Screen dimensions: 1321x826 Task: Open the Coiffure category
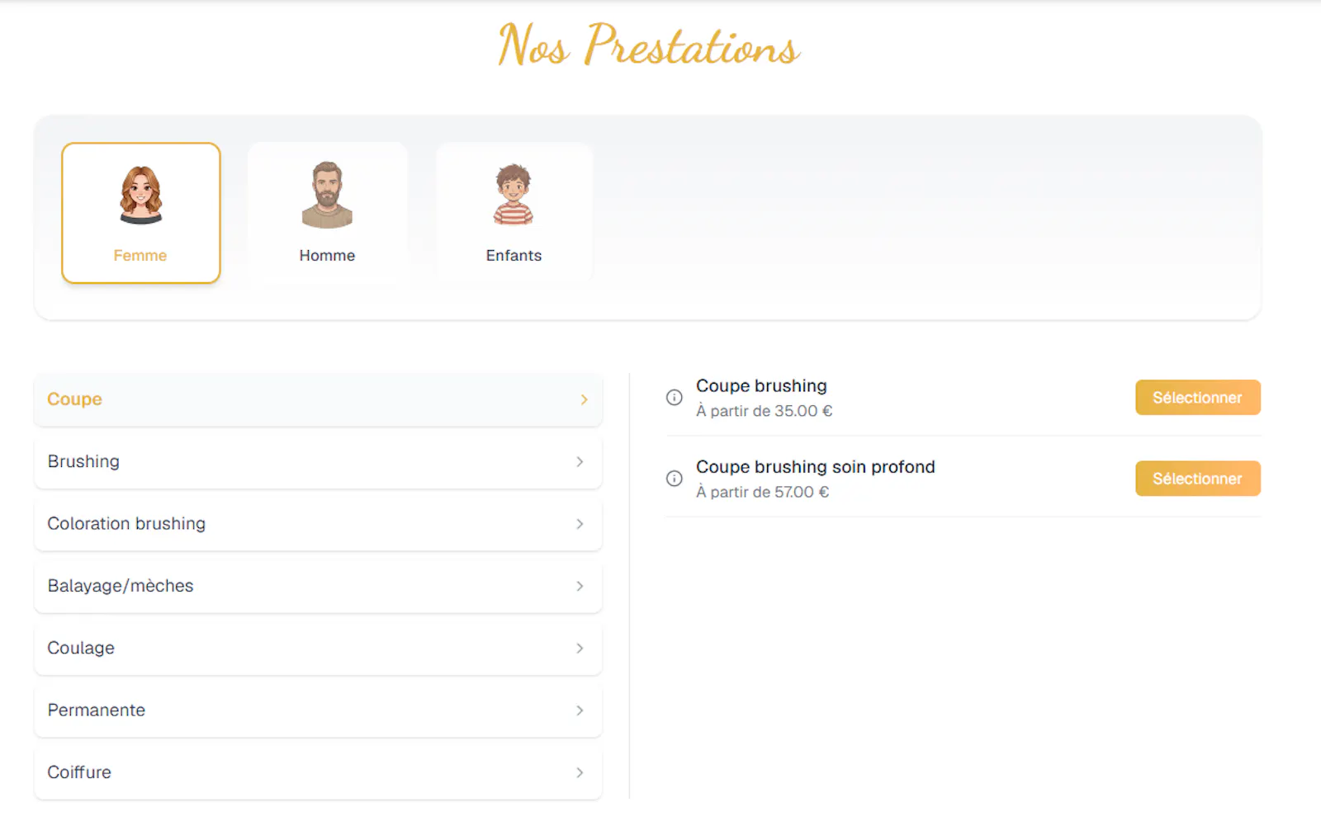coord(318,772)
